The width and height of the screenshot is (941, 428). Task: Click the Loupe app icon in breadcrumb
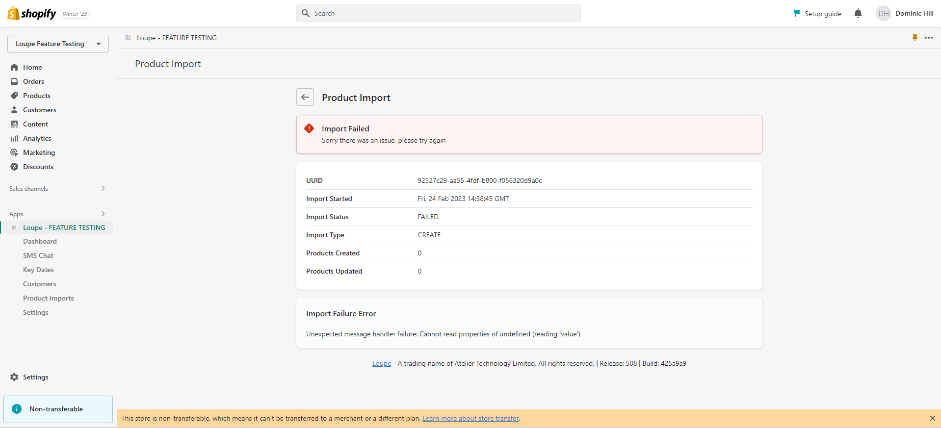click(128, 38)
